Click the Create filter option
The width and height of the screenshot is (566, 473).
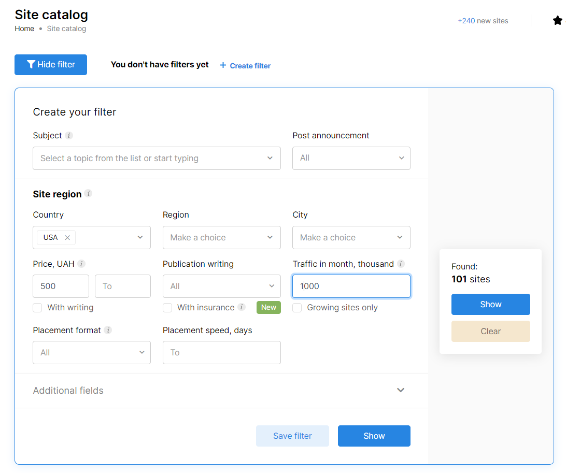245,65
